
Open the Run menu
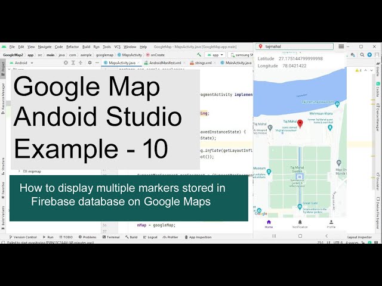(x=96, y=46)
